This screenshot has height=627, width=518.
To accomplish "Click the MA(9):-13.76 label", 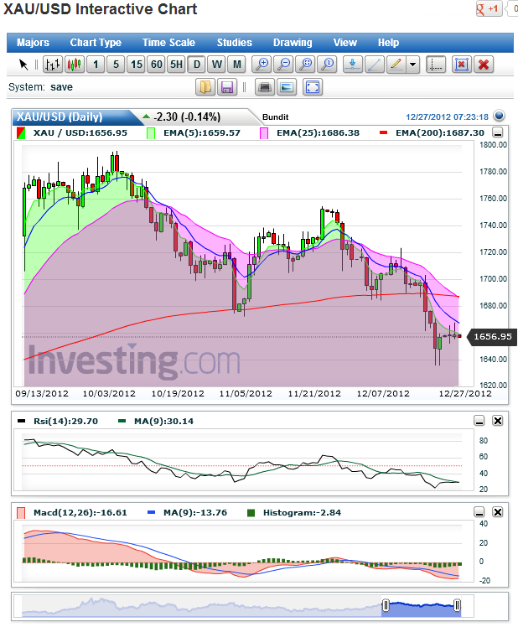I will [x=195, y=513].
